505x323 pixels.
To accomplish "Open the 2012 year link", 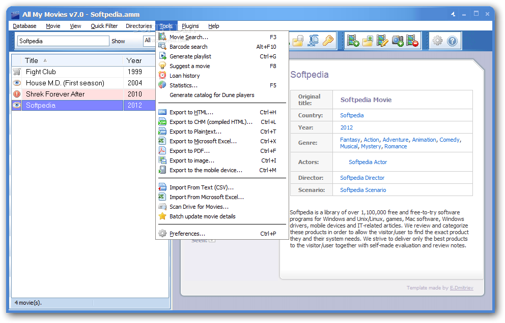I will point(347,127).
